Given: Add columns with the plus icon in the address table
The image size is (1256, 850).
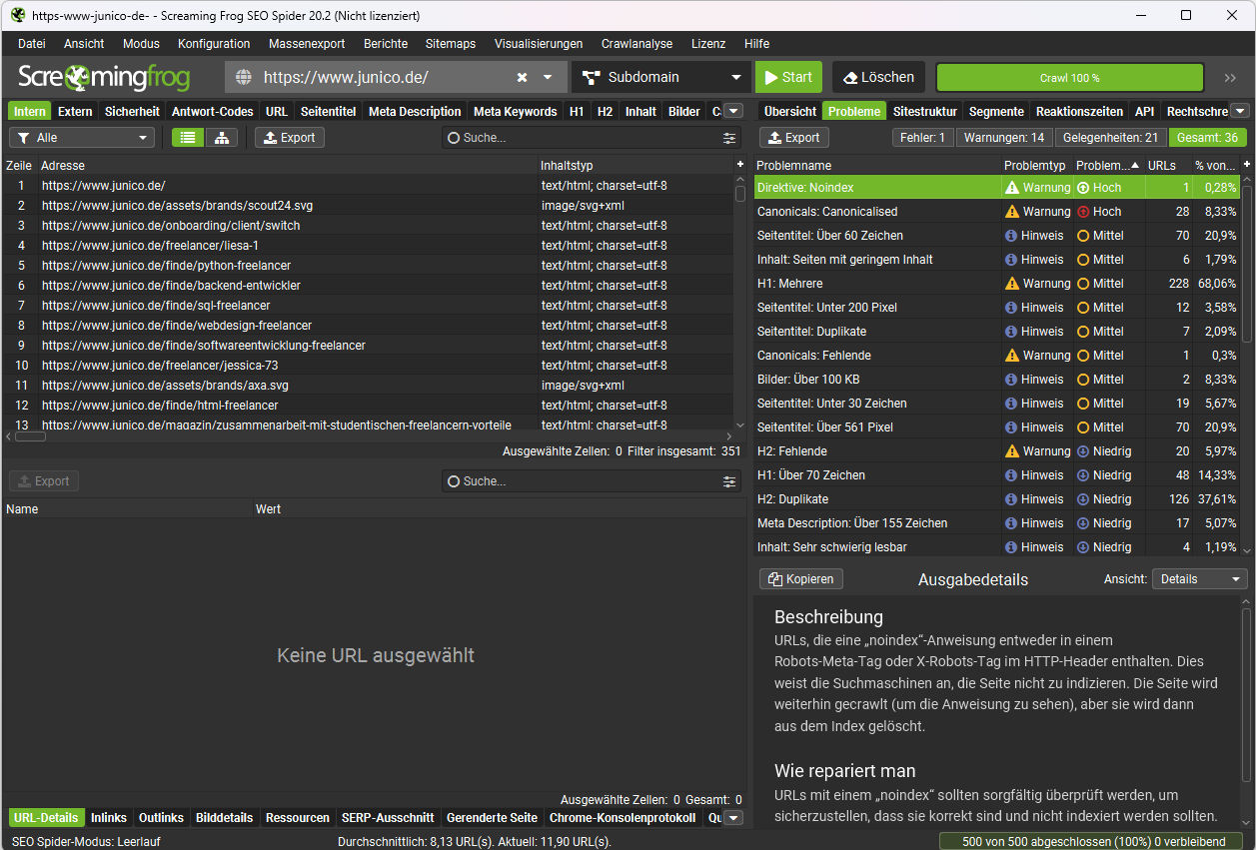Looking at the screenshot, I should tap(740, 165).
